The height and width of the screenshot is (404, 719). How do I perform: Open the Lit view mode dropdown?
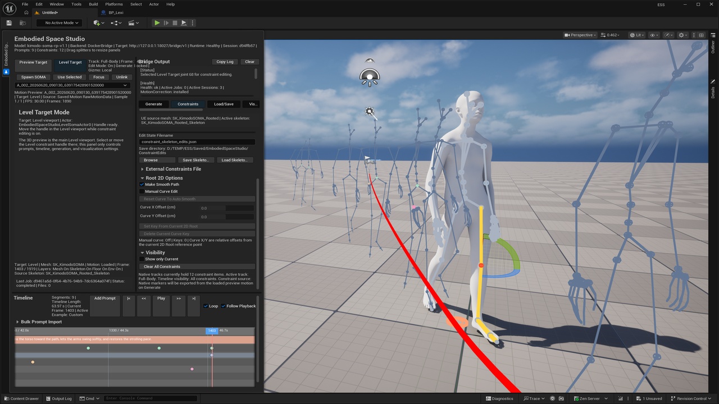637,35
